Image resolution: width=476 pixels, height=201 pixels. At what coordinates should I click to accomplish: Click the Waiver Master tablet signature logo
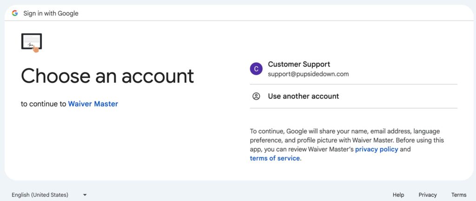click(32, 43)
